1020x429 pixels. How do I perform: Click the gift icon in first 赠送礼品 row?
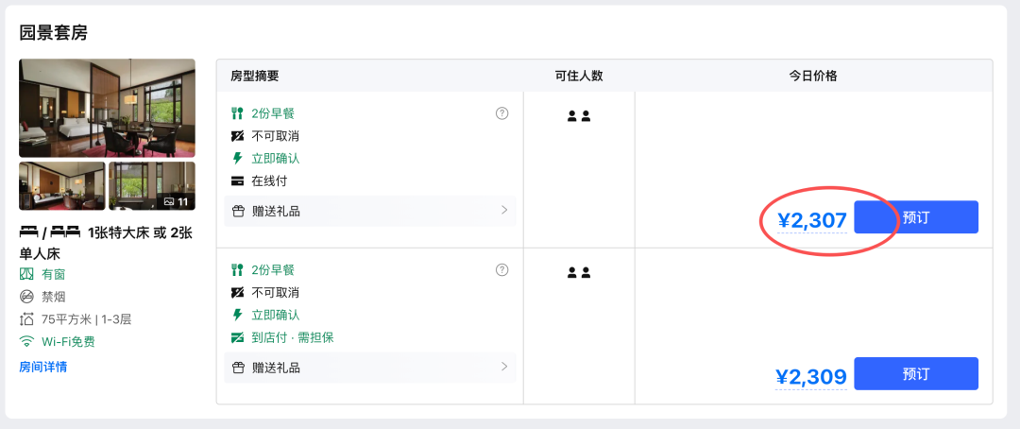(238, 211)
